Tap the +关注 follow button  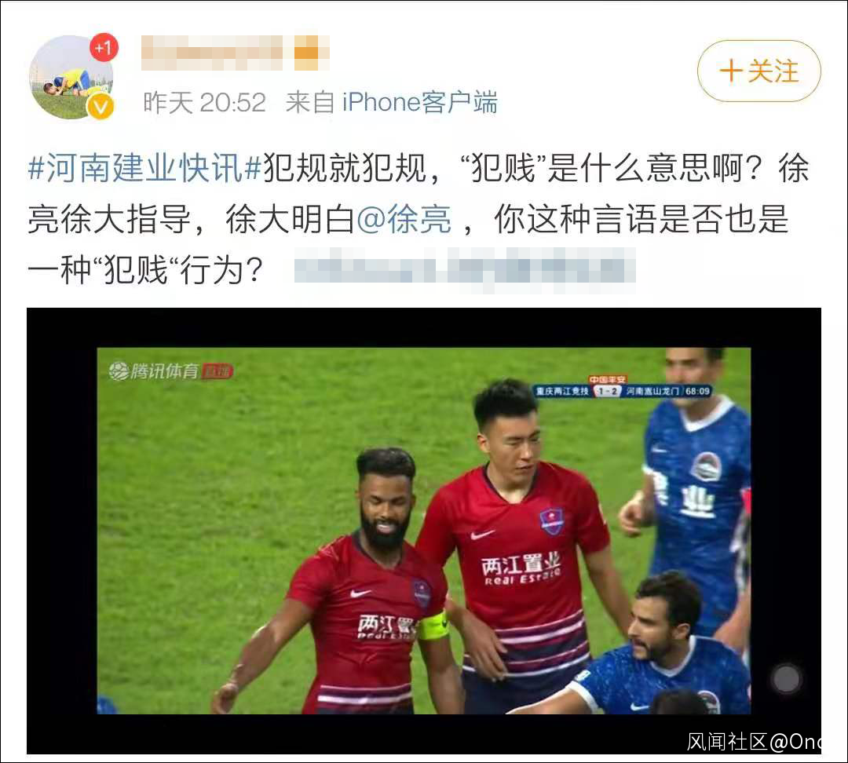point(758,71)
